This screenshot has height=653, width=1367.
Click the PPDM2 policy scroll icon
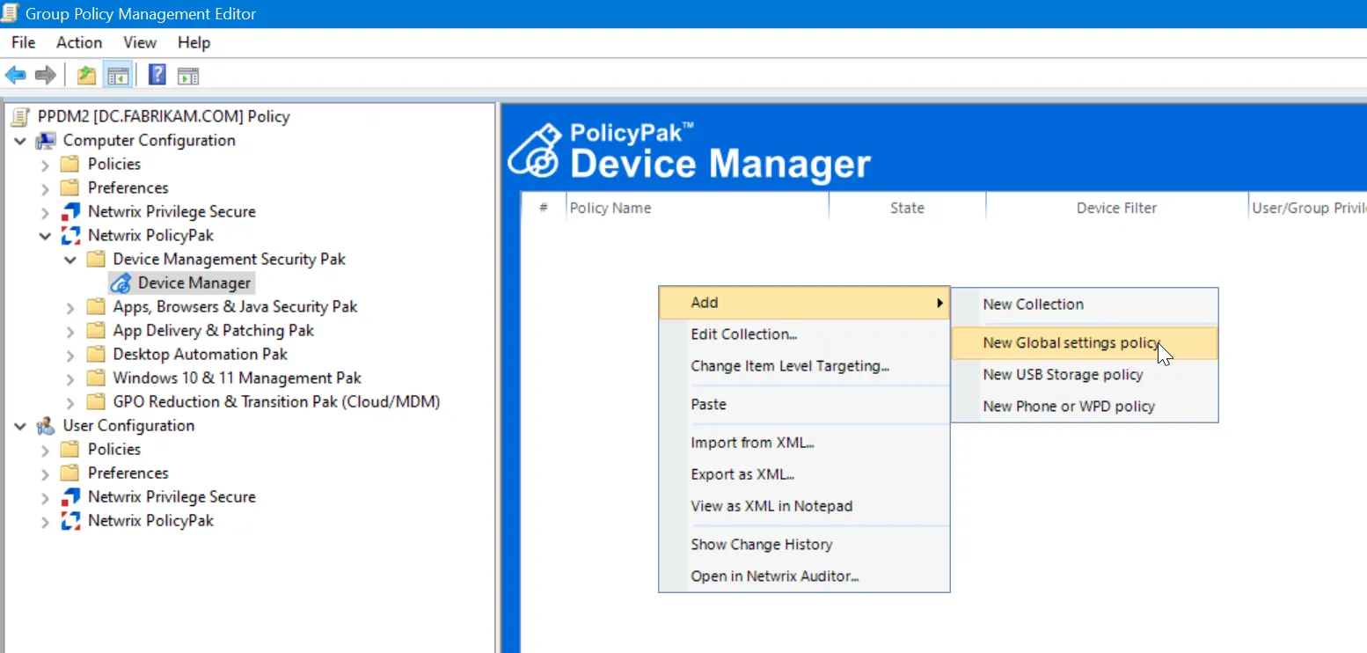tap(21, 116)
